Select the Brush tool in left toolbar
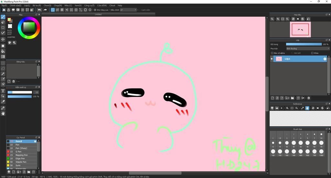Viewport: 331px width, 178px height. click(3, 17)
